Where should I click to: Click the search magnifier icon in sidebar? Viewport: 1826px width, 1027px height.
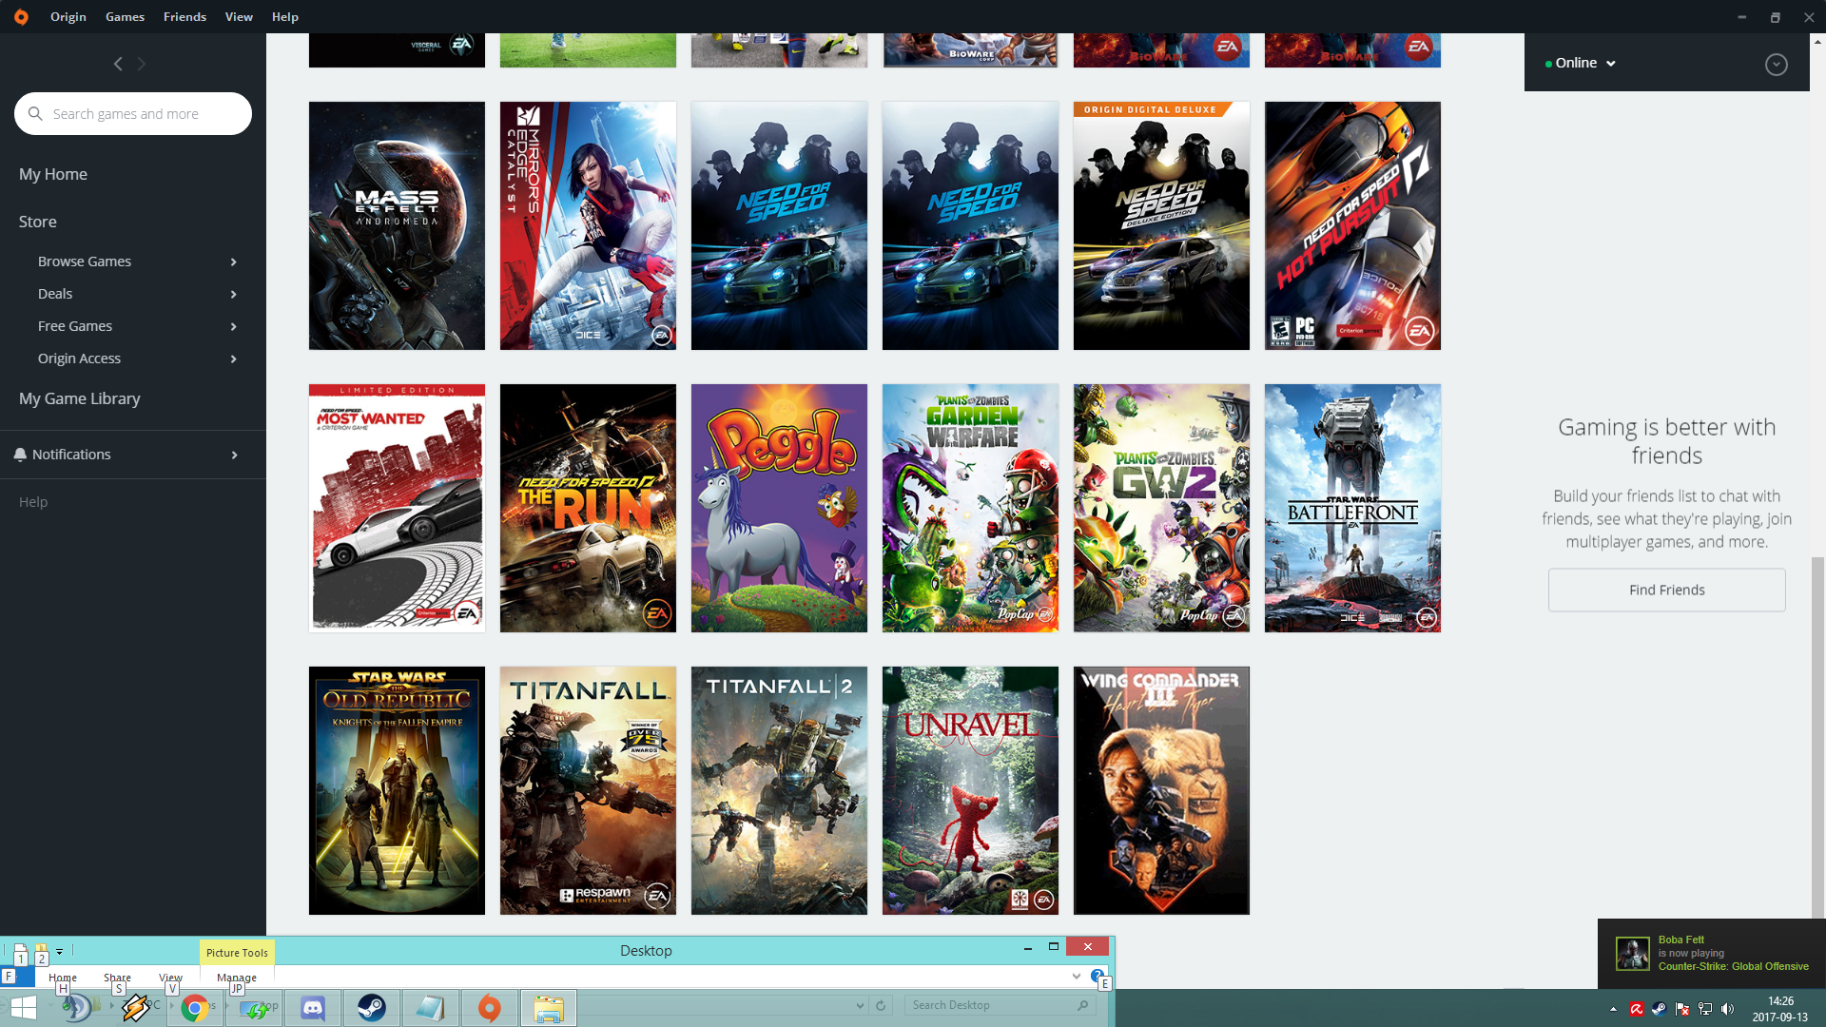pos(35,113)
